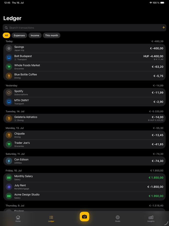Open the Savings Japan trip transaction

(85, 48)
